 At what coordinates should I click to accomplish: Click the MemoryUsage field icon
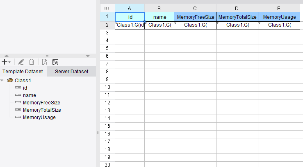point(18,117)
